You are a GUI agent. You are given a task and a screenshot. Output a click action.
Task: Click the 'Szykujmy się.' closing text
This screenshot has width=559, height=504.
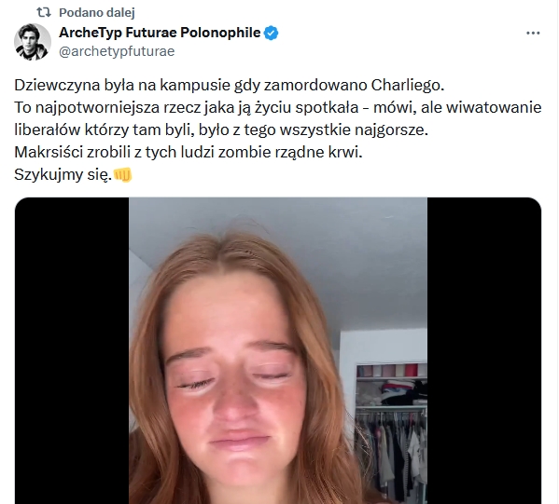[63, 175]
